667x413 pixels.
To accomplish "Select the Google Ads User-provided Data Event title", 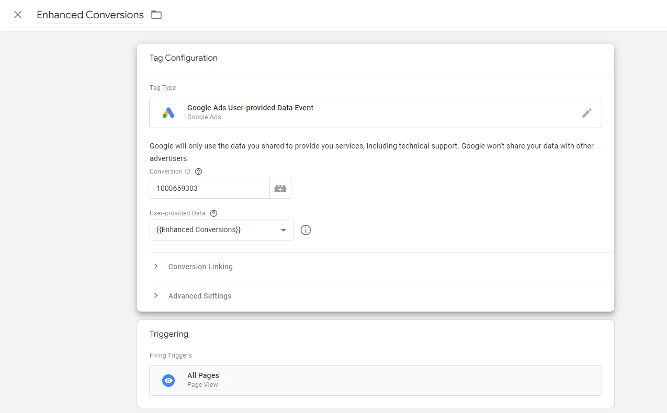I will (x=250, y=108).
